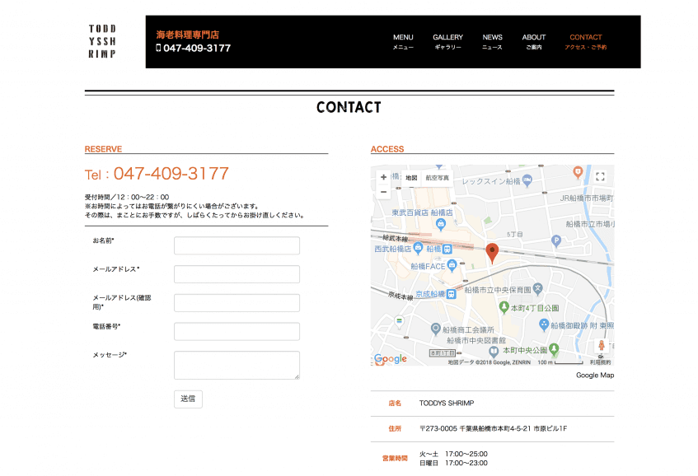Click the 利用規約 terms link on map
Viewport: 698px width, 476px height.
coord(600,362)
